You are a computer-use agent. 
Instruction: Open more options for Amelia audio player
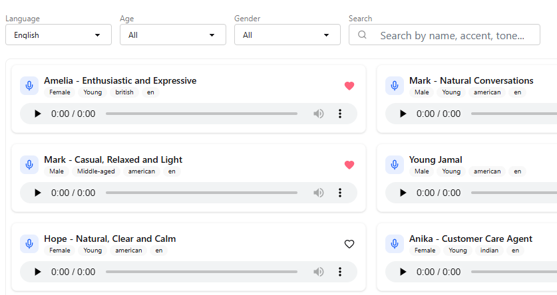(x=340, y=114)
